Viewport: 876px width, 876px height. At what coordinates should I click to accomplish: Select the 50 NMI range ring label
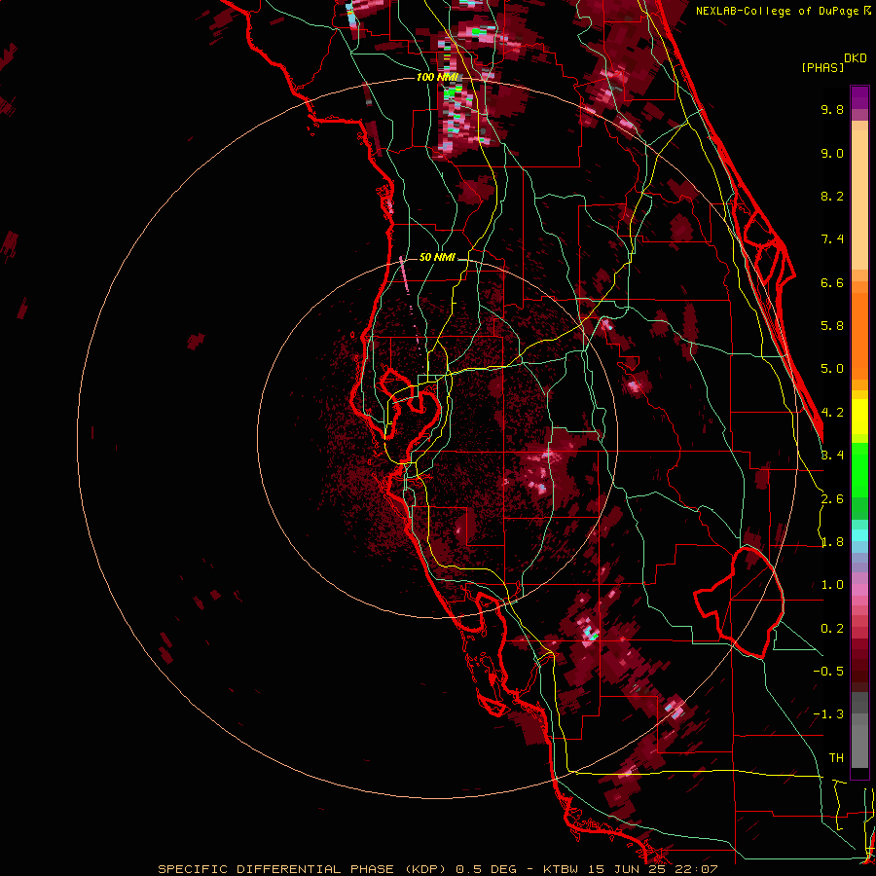pyautogui.click(x=437, y=257)
